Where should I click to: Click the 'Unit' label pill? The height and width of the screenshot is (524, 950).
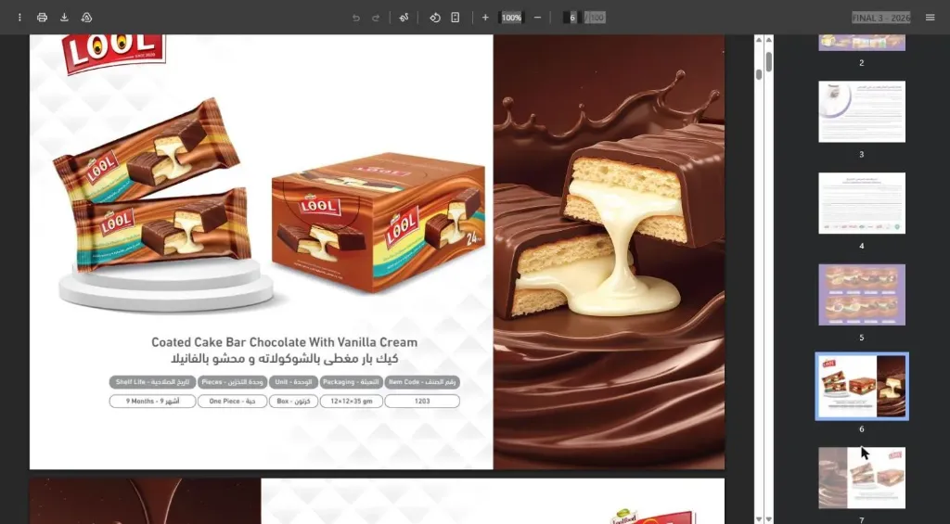[293, 382]
